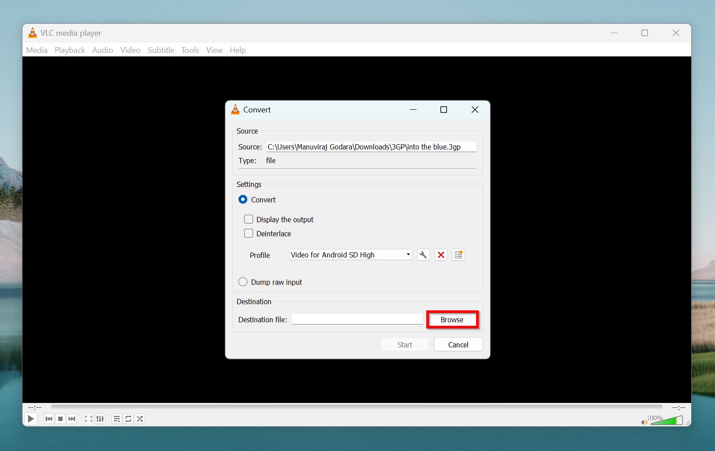Minimize the VLC media player window

pyautogui.click(x=614, y=33)
